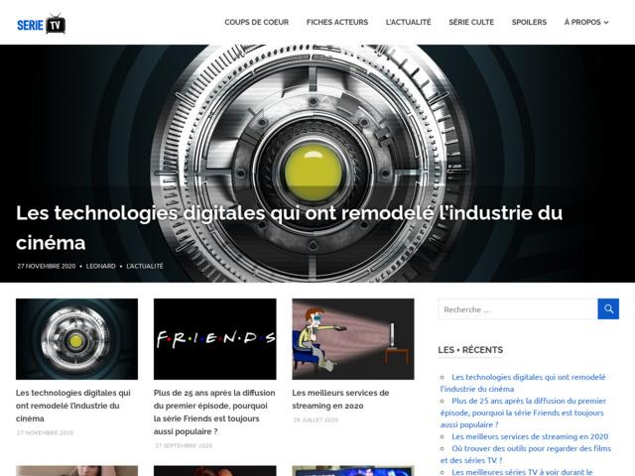Open the Friends logo thumbnail
Screen dimensions: 635x476
pyautogui.click(x=214, y=339)
